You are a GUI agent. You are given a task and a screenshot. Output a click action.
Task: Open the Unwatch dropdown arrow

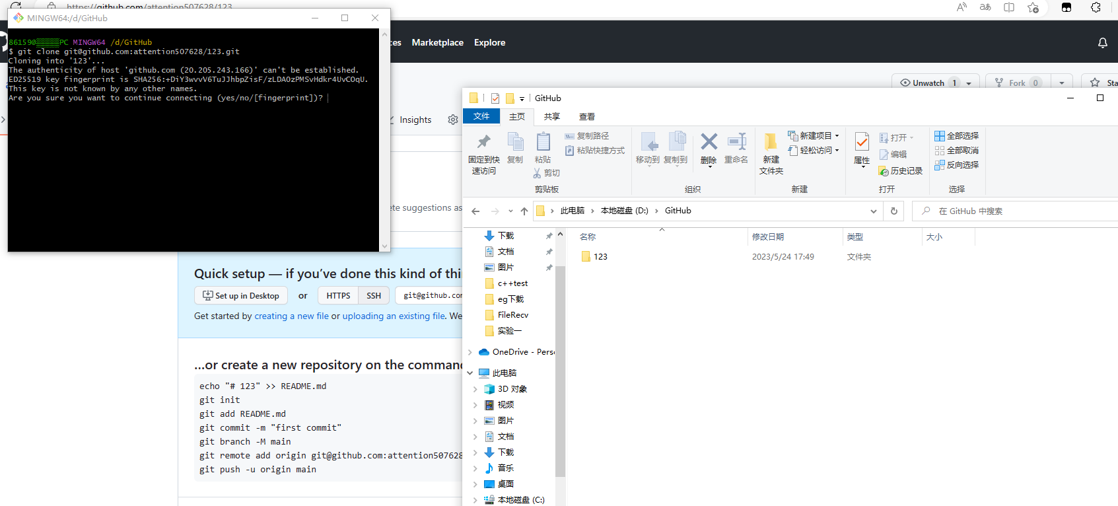click(969, 83)
